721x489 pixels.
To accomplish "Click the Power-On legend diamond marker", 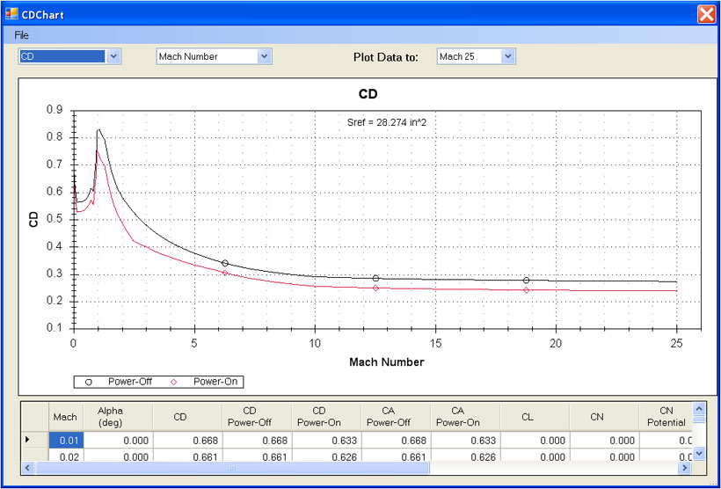I will pyautogui.click(x=174, y=382).
